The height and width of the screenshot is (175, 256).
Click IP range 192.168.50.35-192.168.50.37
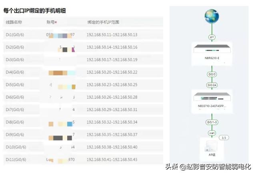click(x=112, y=135)
